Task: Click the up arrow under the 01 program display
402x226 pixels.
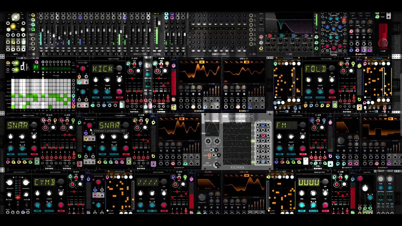Action: pyautogui.click(x=34, y=72)
